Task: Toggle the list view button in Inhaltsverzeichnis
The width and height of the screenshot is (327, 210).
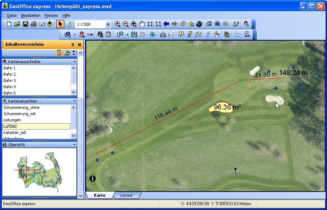Action: (59, 53)
